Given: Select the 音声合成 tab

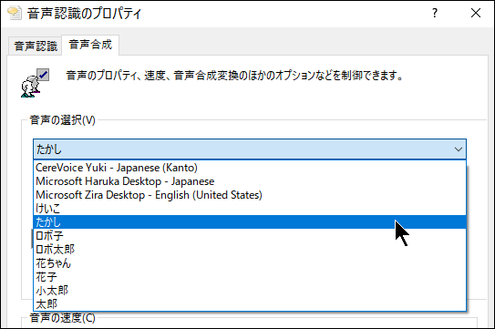Looking at the screenshot, I should click(x=90, y=45).
